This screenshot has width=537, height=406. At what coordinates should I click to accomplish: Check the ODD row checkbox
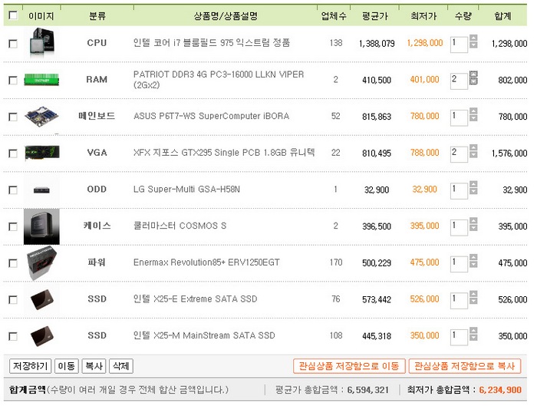click(13, 190)
